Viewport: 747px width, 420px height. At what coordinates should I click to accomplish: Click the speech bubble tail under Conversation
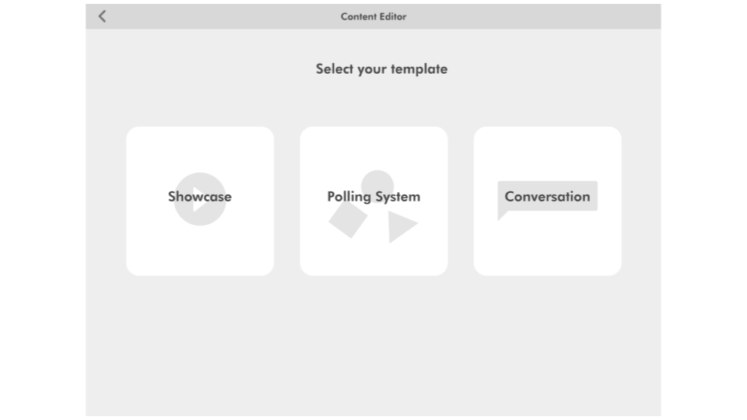click(502, 215)
